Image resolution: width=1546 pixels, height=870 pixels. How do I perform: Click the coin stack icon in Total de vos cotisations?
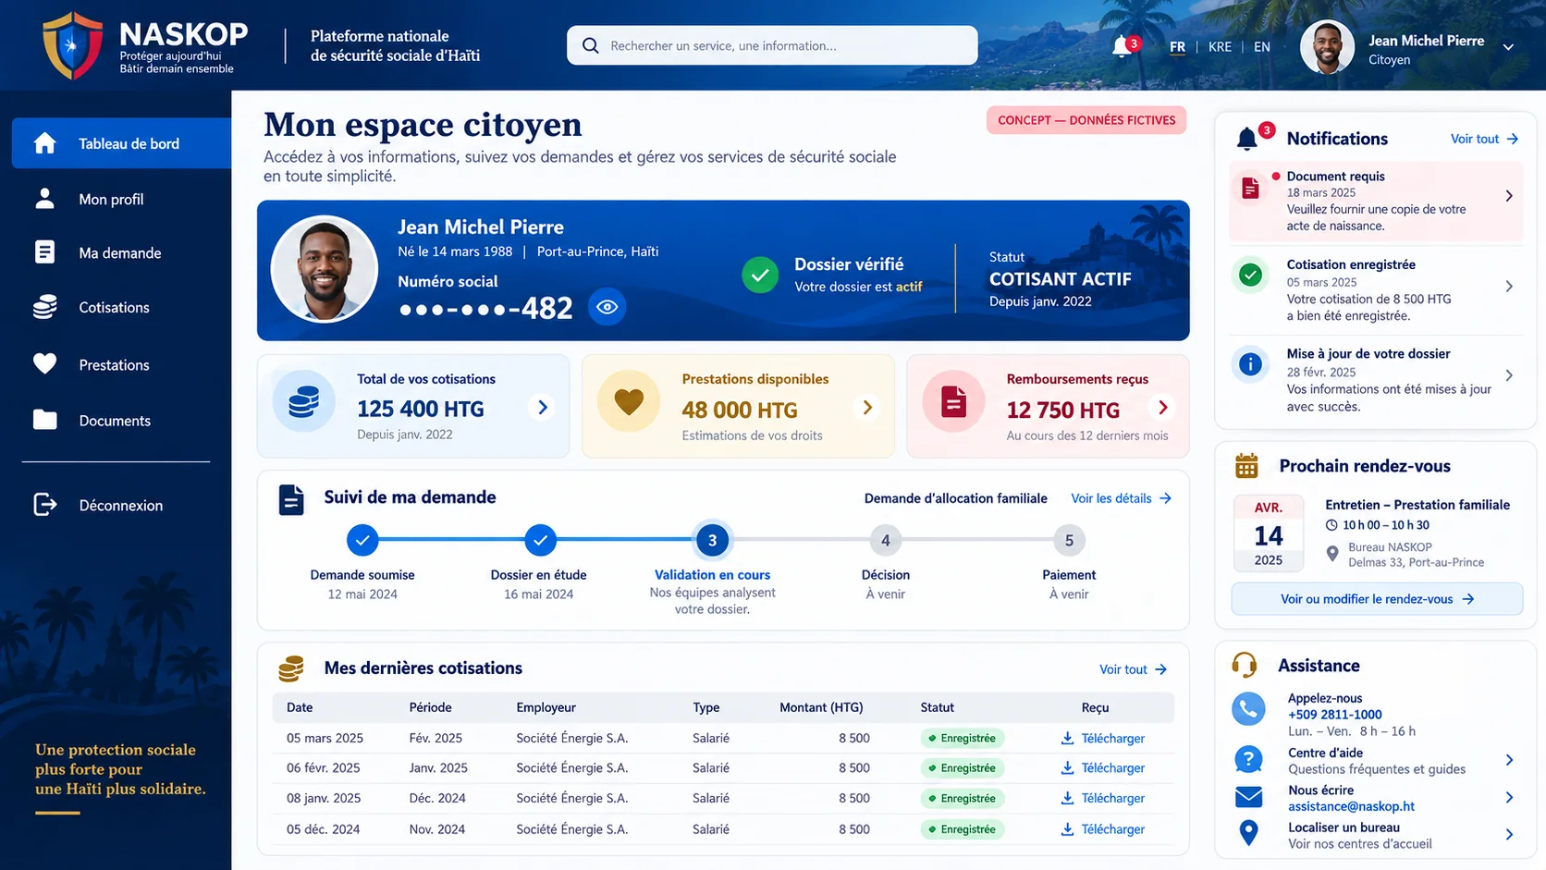pos(304,402)
